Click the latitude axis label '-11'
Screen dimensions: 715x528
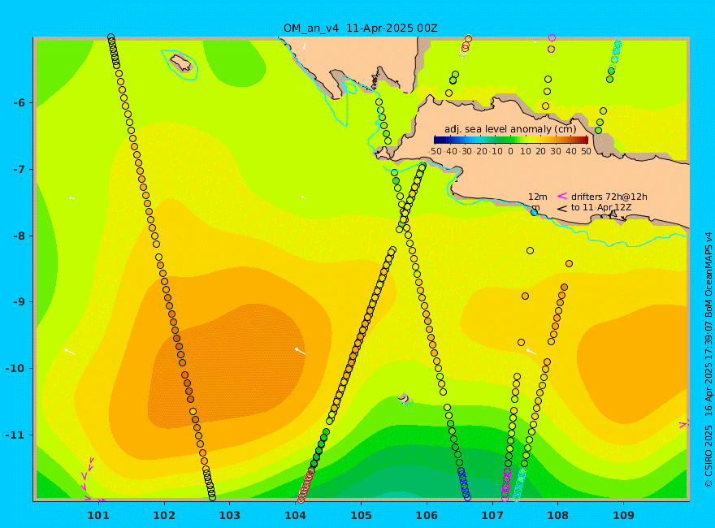click(16, 435)
